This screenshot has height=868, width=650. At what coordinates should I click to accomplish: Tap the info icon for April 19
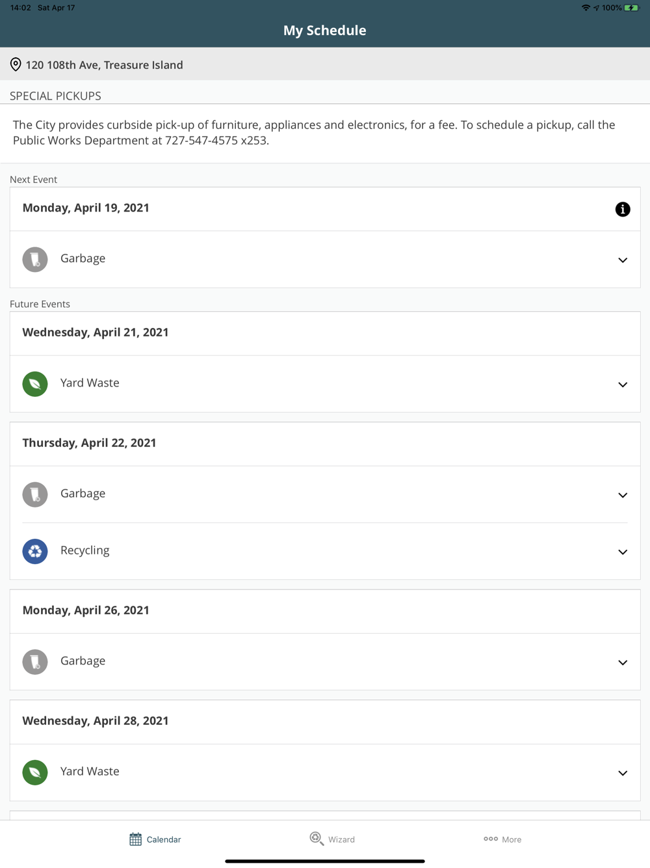click(x=622, y=209)
